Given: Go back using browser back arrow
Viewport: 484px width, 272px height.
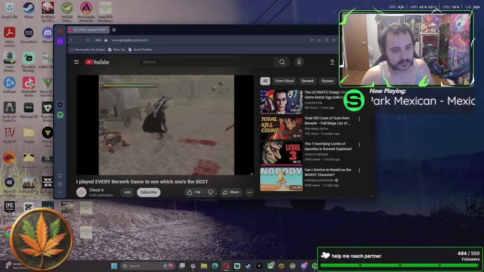Looking at the screenshot, I should click(x=71, y=40).
